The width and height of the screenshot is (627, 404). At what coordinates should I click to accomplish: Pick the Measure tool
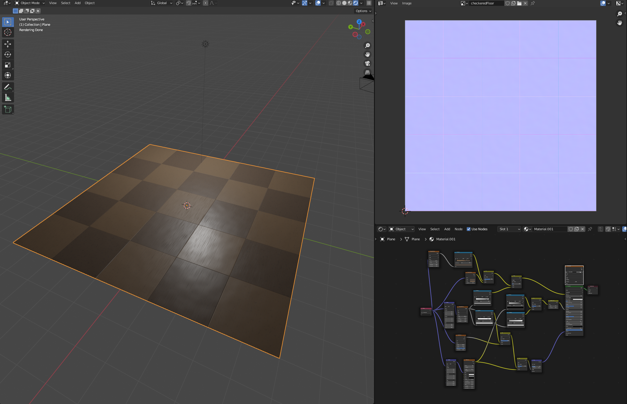(8, 98)
